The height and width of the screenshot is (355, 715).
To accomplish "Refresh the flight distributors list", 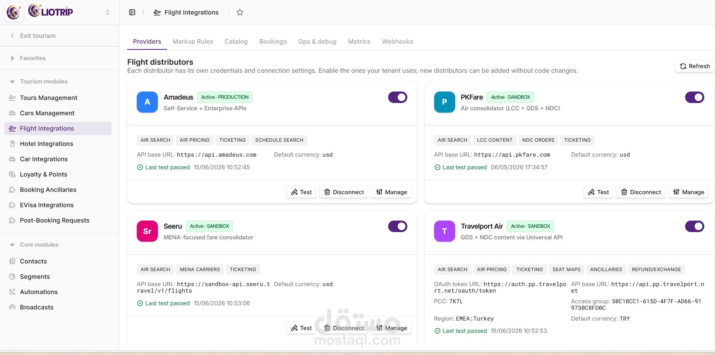I will [x=695, y=66].
